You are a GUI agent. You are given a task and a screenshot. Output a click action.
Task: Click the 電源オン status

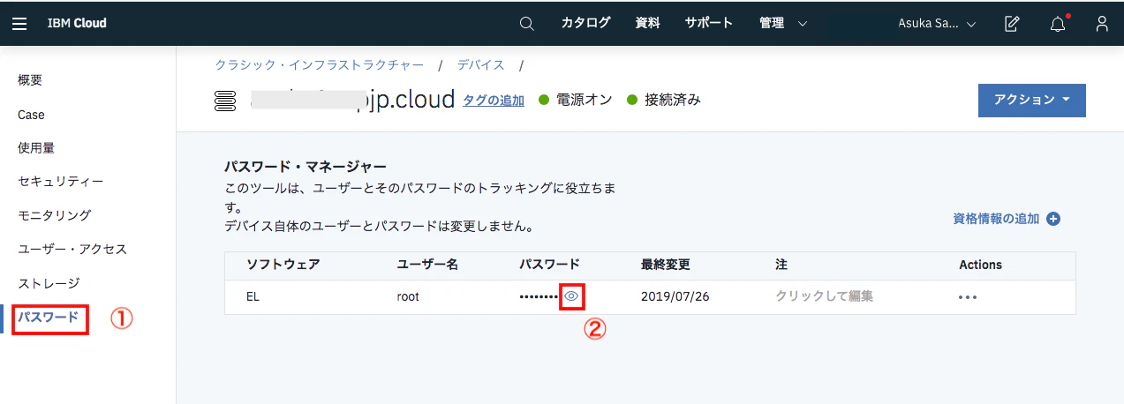576,100
